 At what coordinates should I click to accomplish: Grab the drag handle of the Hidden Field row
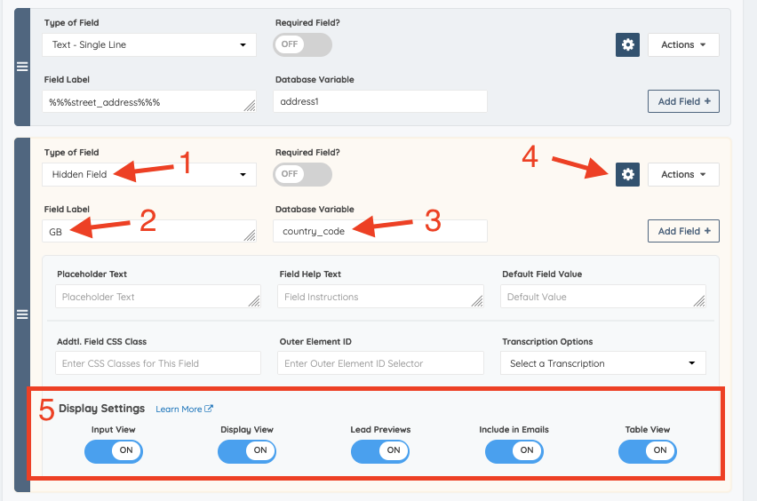[x=22, y=314]
